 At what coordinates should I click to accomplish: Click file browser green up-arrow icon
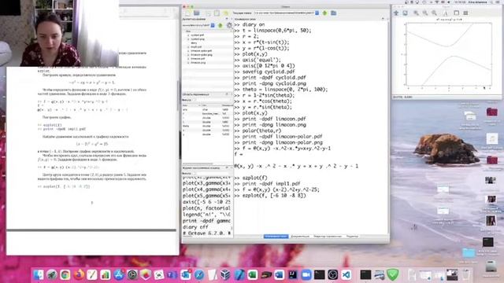coord(220,25)
